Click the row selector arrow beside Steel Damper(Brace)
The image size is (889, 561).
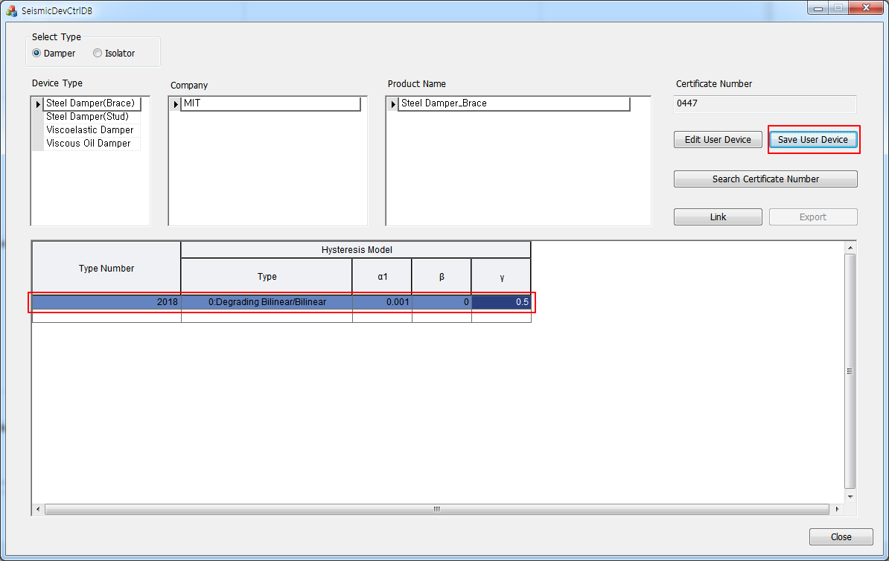(x=38, y=103)
